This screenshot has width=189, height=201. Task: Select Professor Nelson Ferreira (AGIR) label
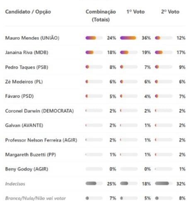(41, 140)
